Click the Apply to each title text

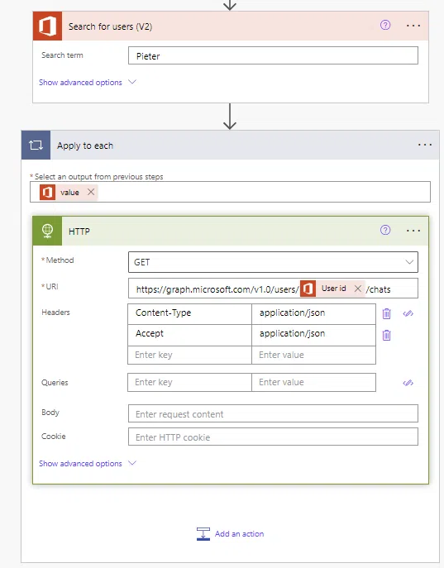tap(85, 146)
